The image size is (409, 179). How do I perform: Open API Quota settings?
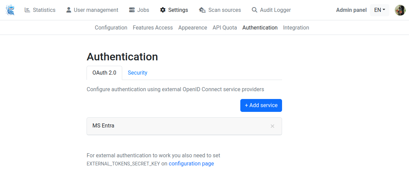[225, 28]
